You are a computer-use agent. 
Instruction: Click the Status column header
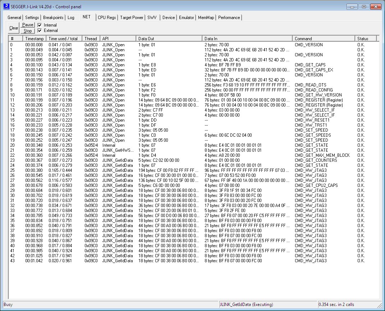pyautogui.click(x=366, y=38)
